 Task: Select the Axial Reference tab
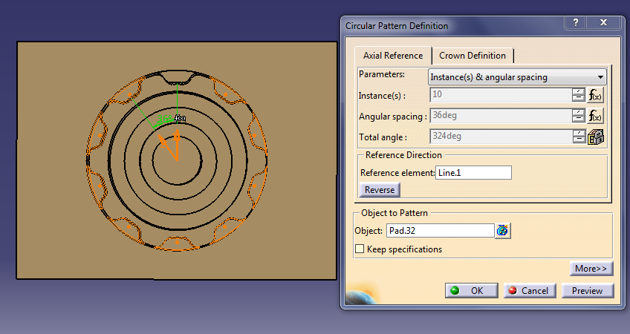(x=393, y=56)
